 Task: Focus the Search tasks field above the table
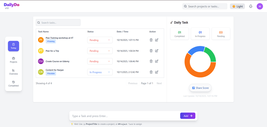pyautogui.click(x=58, y=23)
